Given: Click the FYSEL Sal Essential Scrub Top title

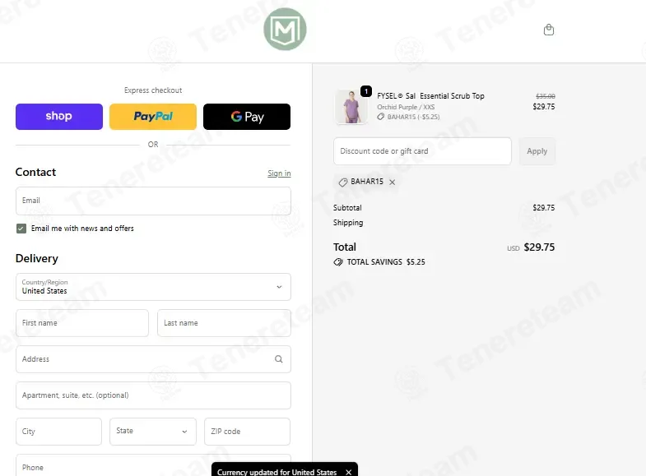Looking at the screenshot, I should click(430, 96).
